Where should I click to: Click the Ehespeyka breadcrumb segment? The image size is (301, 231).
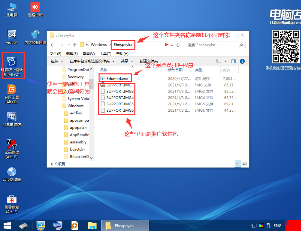point(123,45)
